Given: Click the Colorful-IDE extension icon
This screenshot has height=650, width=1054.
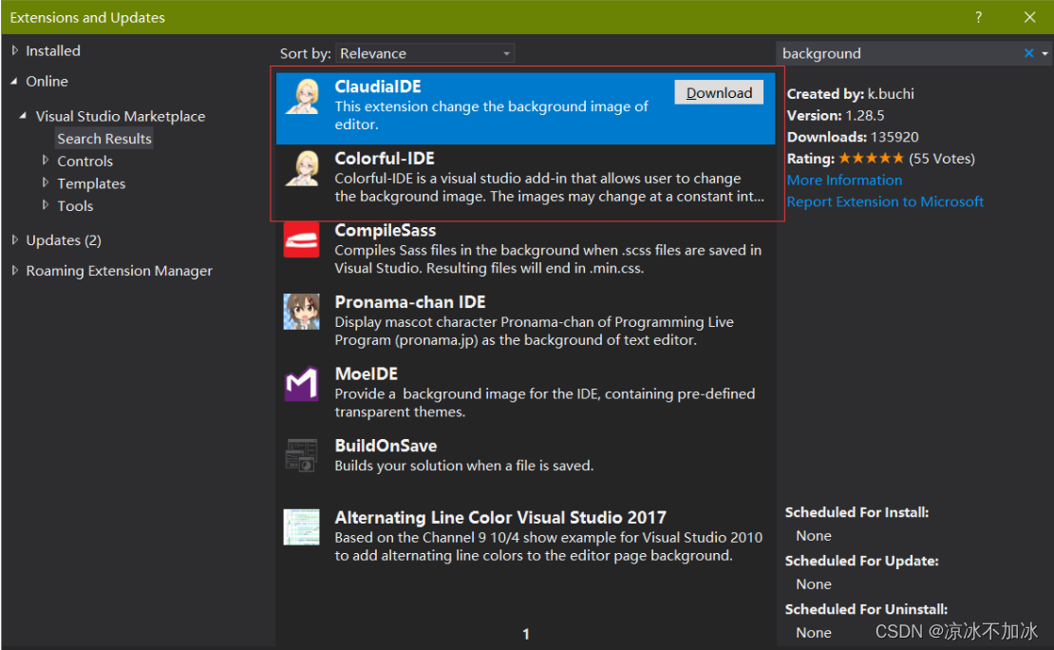Looking at the screenshot, I should (x=302, y=168).
